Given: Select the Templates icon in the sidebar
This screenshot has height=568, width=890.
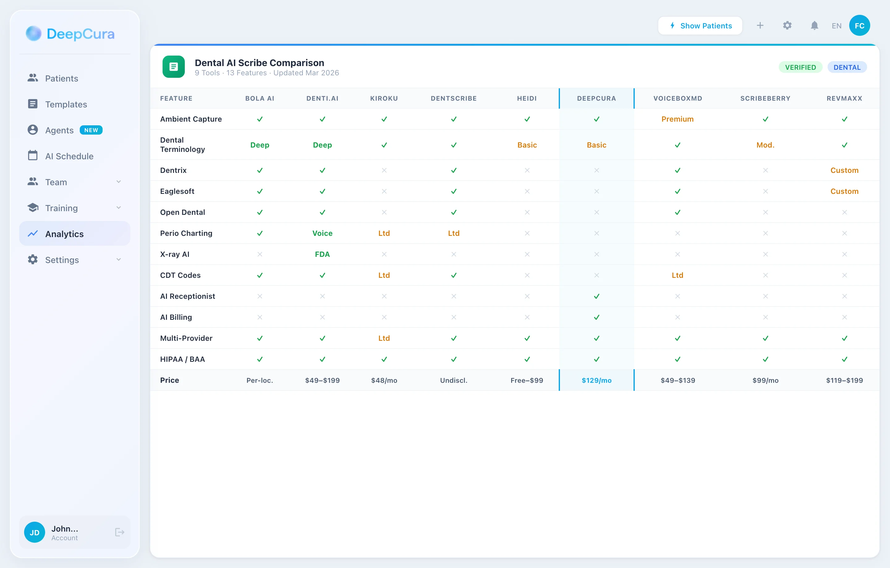Looking at the screenshot, I should coord(33,104).
